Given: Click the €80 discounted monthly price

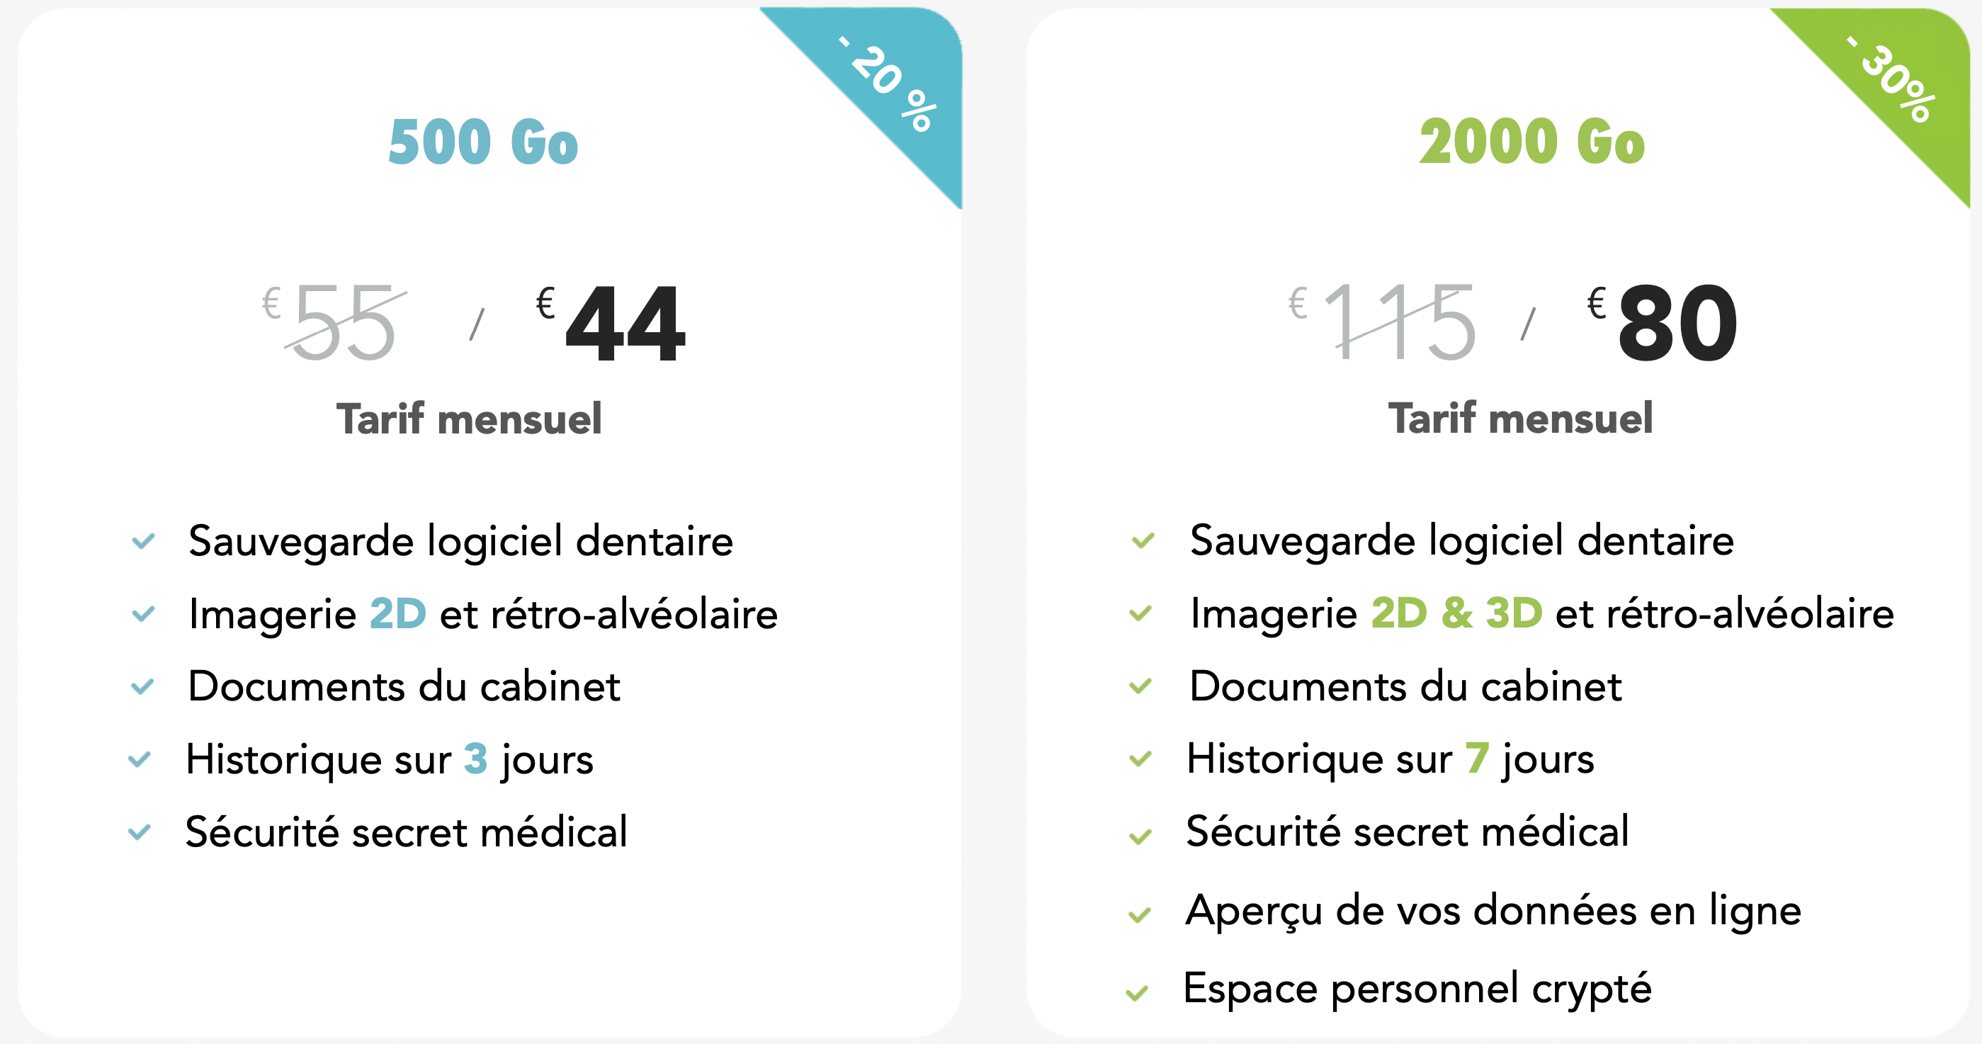Looking at the screenshot, I should 1662,322.
